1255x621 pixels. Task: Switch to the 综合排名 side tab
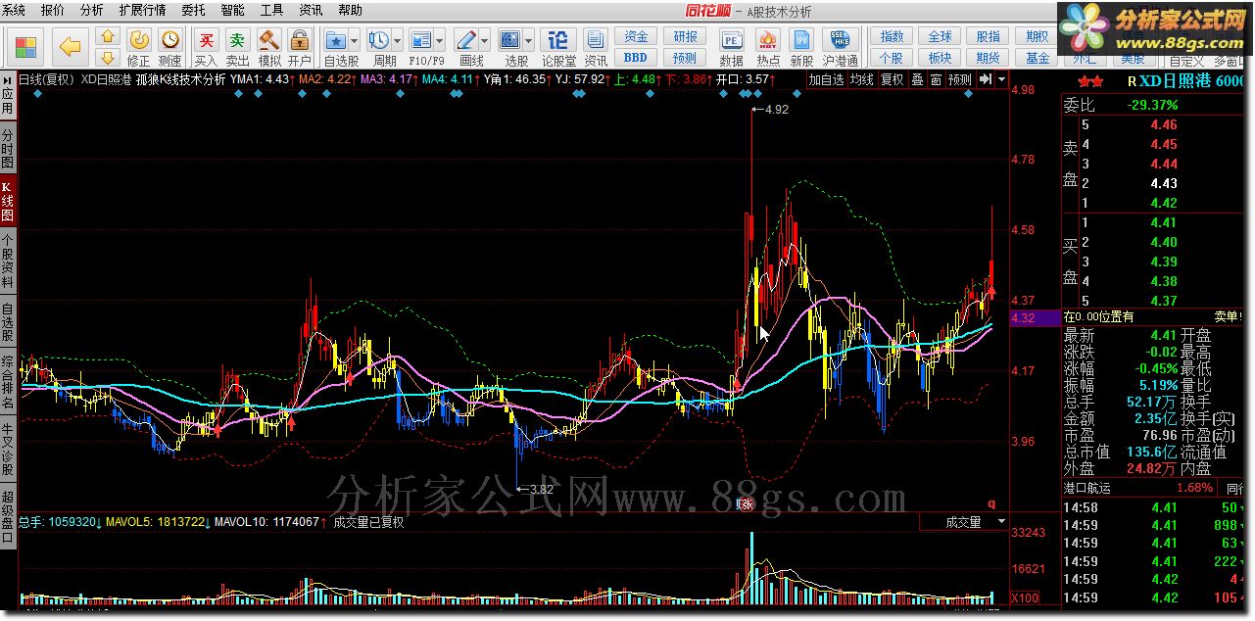[8, 382]
